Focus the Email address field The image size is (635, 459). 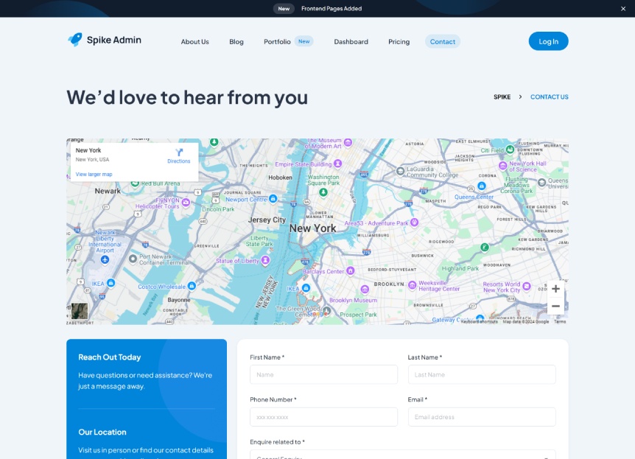pos(482,417)
